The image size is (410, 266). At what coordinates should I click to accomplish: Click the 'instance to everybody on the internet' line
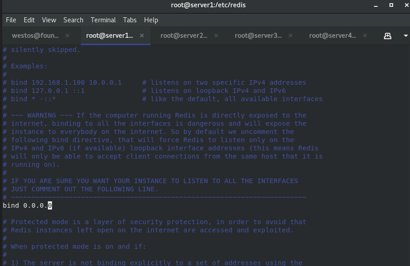click(148, 132)
